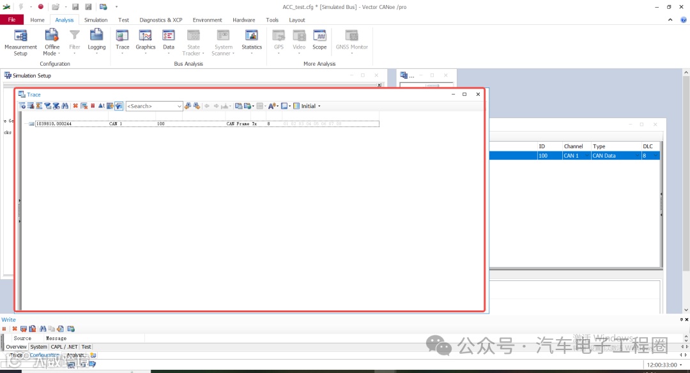Pause the Write window output
This screenshot has width=690, height=373.
(4, 329)
